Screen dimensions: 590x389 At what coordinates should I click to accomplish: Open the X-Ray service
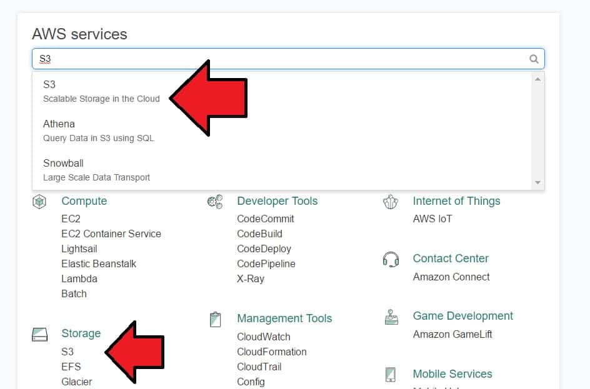251,279
